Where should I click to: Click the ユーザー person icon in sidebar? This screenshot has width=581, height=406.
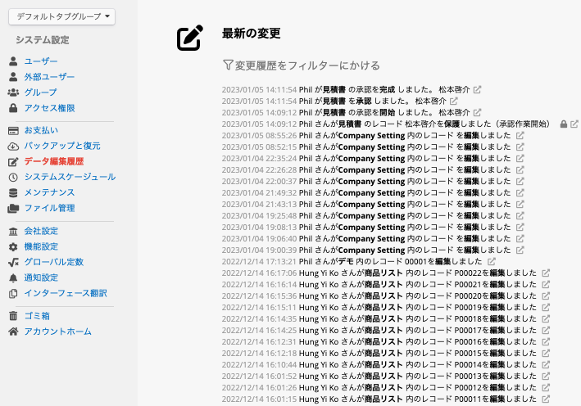pos(13,61)
